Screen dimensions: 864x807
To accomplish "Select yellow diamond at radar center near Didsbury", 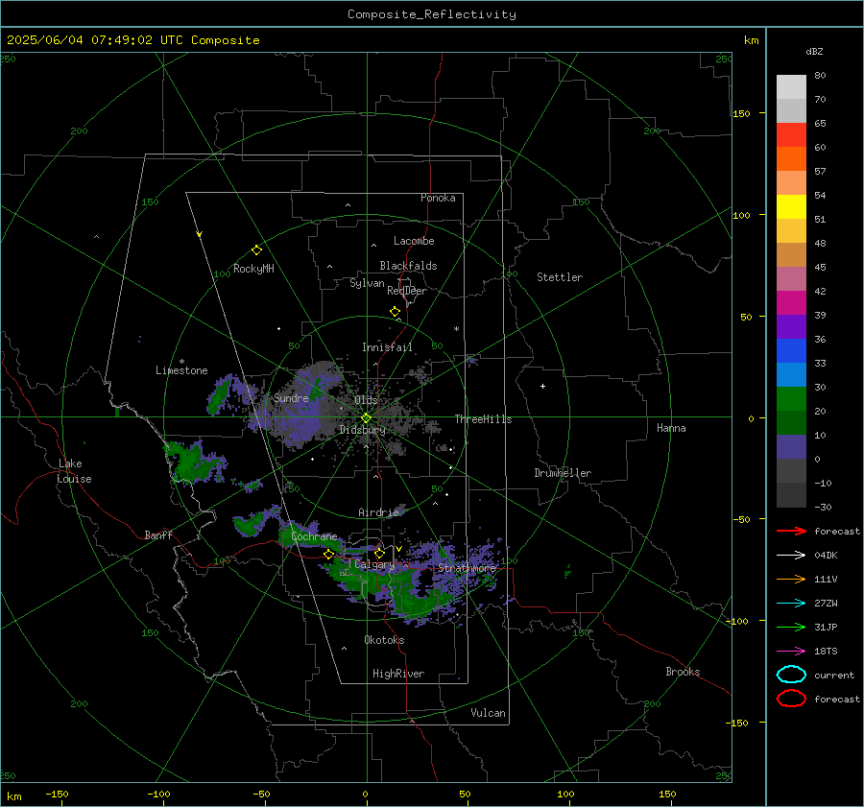I will click(367, 418).
